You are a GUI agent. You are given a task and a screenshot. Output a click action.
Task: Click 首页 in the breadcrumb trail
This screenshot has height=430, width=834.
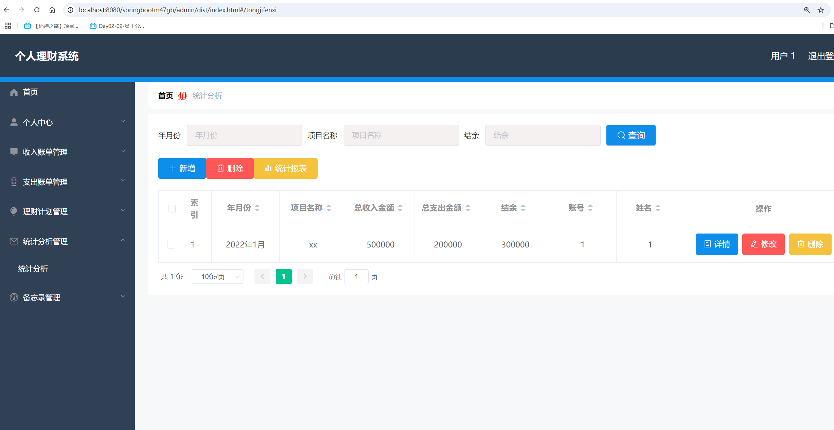tap(165, 96)
